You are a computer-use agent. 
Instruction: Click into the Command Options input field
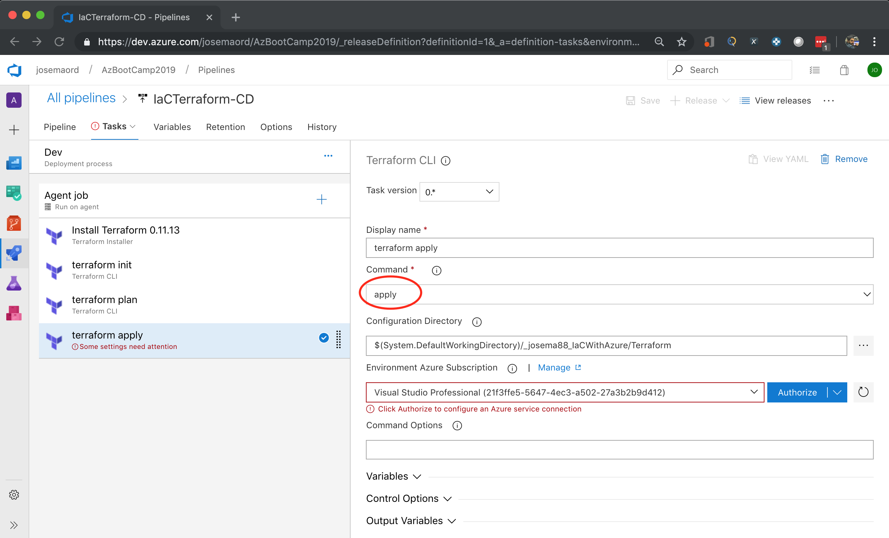point(619,450)
